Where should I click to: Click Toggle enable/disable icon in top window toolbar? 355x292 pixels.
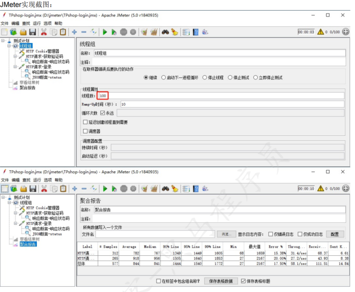(93, 31)
